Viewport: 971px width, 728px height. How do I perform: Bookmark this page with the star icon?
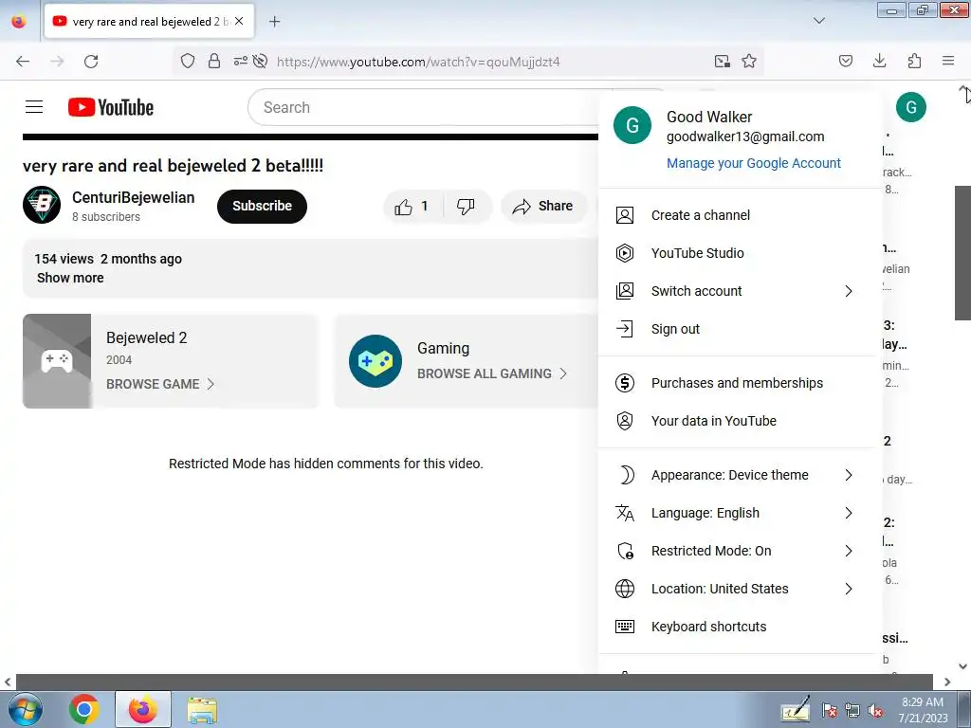[x=749, y=62]
